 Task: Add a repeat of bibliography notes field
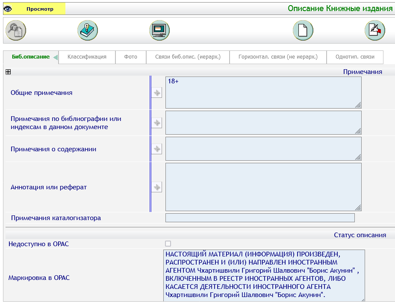(157, 123)
